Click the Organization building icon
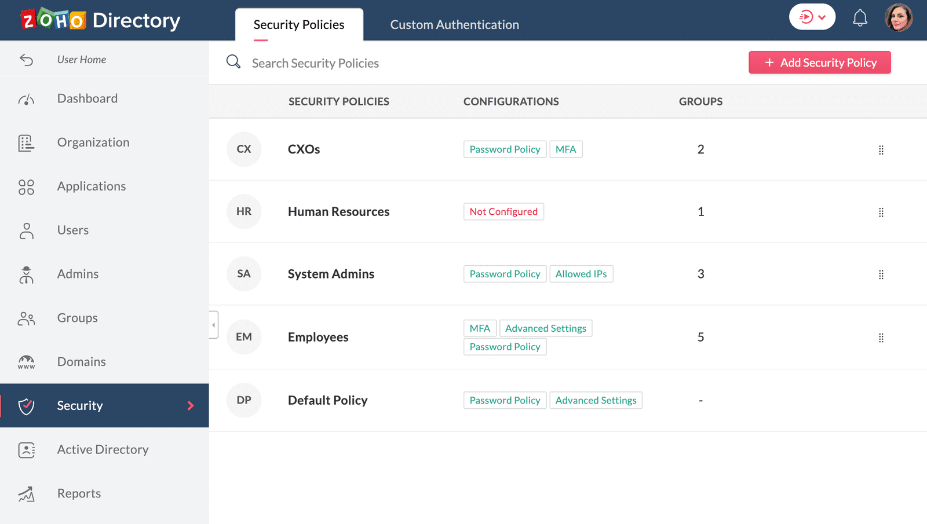The height and width of the screenshot is (524, 927). coord(26,143)
